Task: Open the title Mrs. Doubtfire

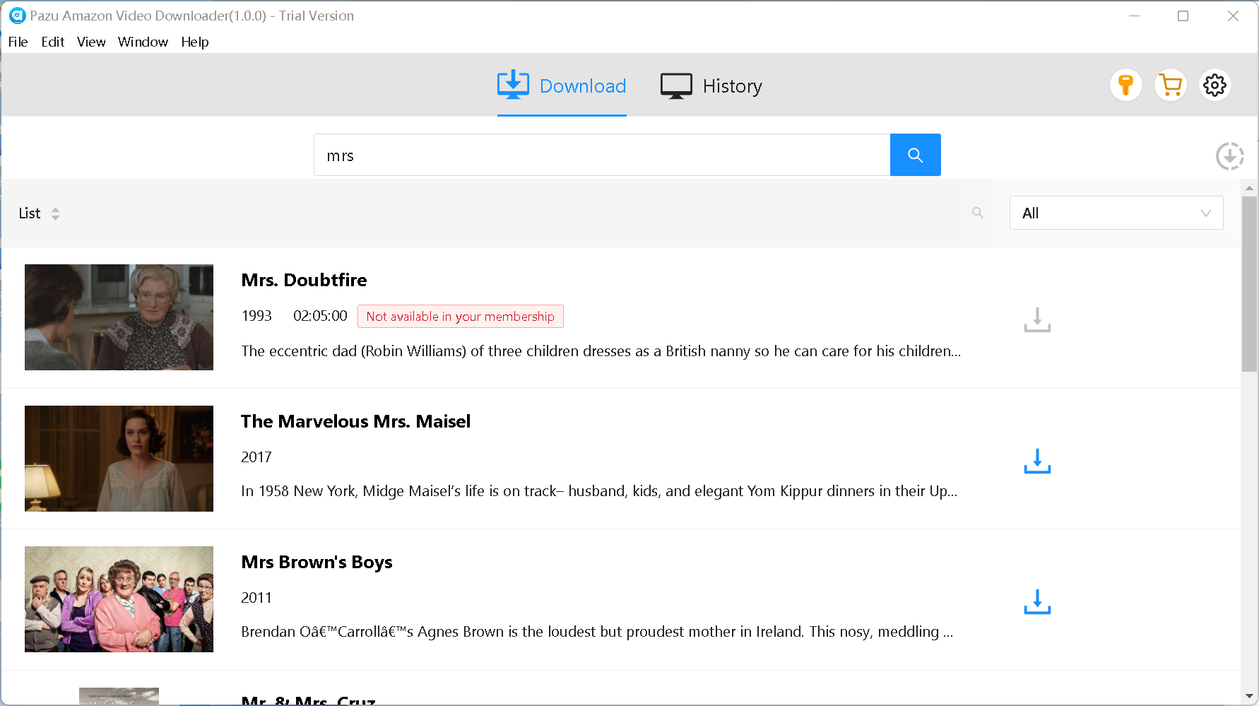Action: pyautogui.click(x=304, y=280)
